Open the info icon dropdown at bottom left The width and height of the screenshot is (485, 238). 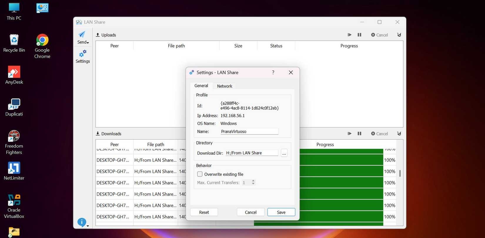pos(83,222)
